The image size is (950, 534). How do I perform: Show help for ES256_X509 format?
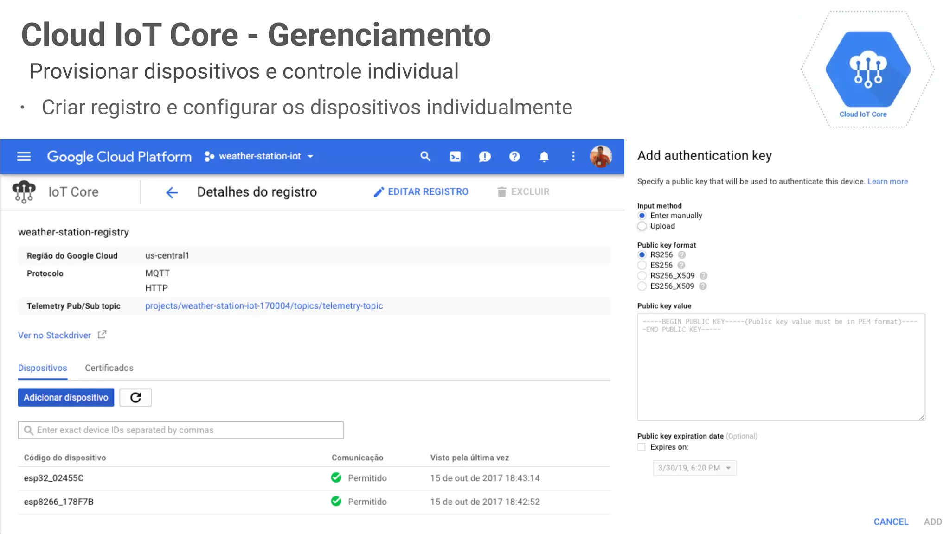tap(703, 286)
